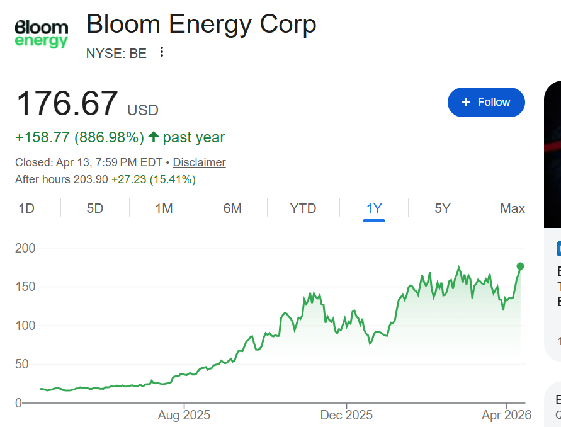Click the Bloom Energy logo
The width and height of the screenshot is (561, 427).
pos(42,34)
